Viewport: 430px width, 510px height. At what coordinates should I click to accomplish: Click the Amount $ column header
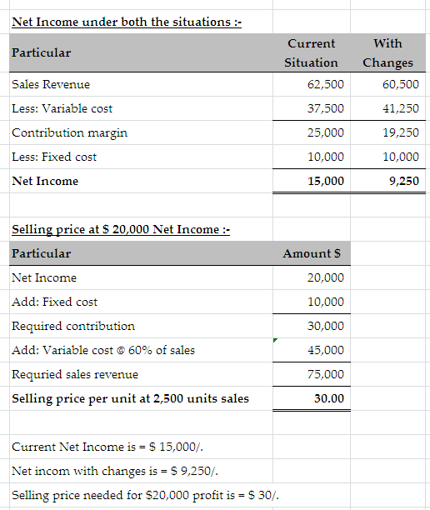pos(312,253)
